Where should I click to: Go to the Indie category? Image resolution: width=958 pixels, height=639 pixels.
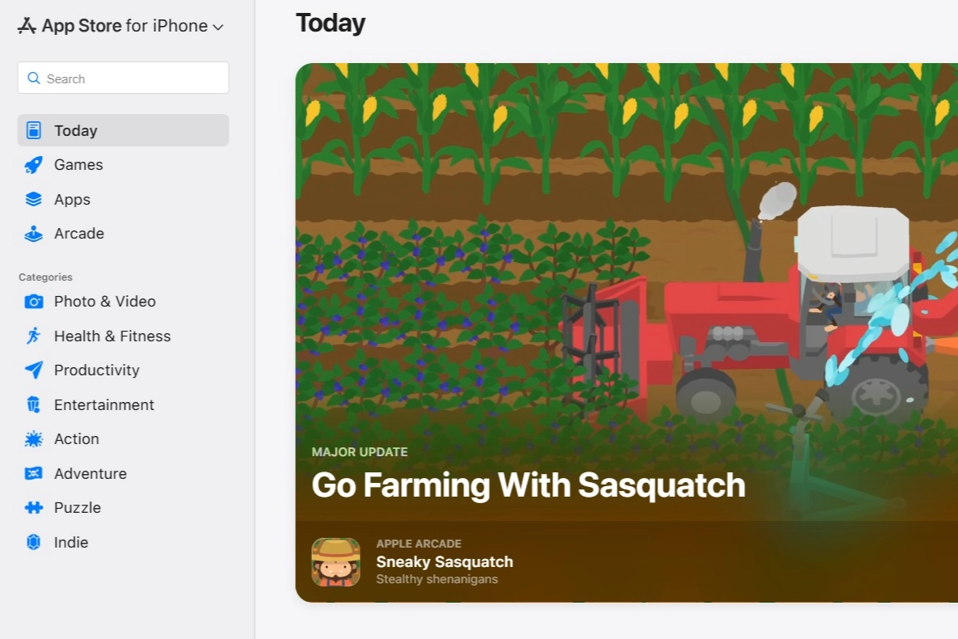[71, 542]
